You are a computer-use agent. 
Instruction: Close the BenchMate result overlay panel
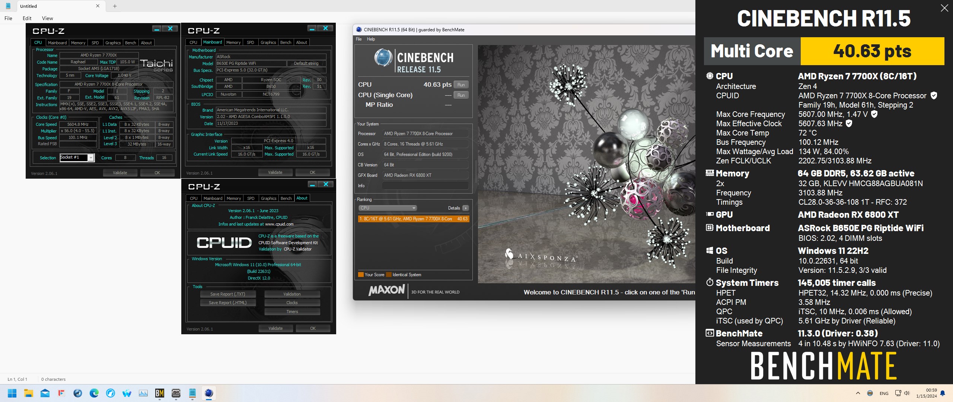(x=944, y=8)
